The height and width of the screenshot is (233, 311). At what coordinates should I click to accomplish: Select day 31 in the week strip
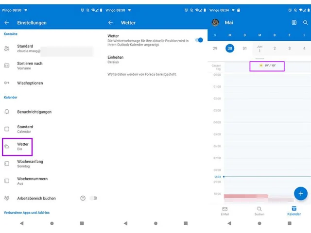click(x=245, y=49)
